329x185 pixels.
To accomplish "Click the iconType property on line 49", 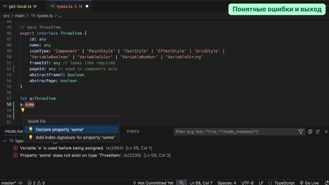I will (39, 51).
